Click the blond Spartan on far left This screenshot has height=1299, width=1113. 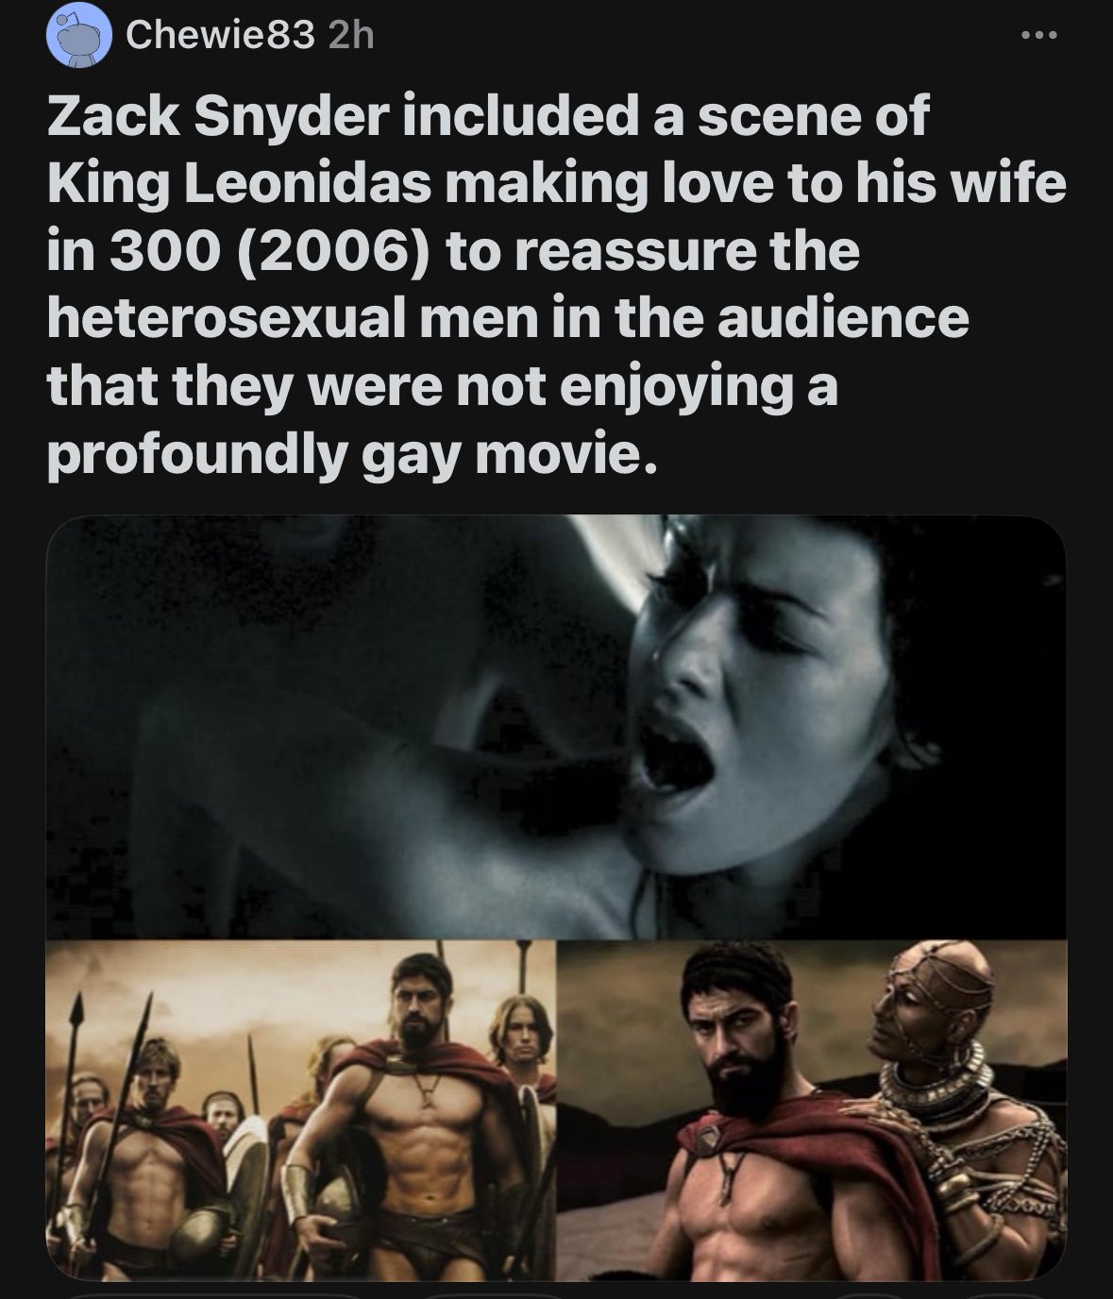coord(160,1152)
